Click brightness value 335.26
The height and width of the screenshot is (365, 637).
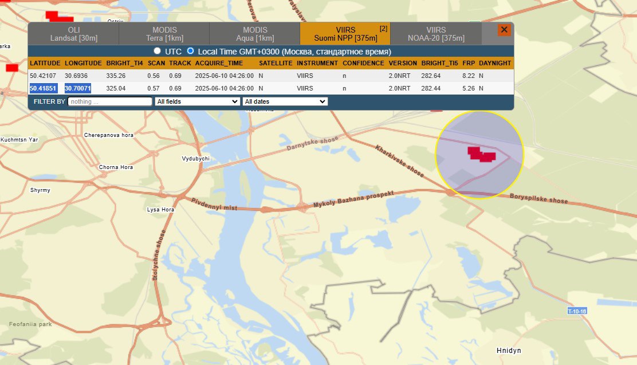click(x=116, y=76)
